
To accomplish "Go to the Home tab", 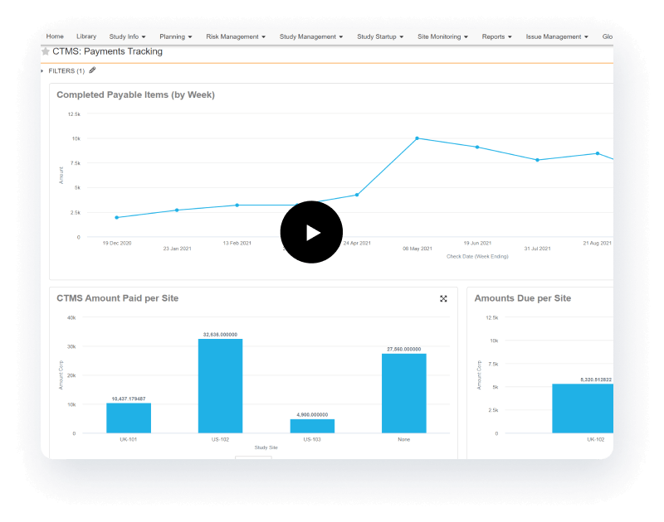I will click(55, 36).
